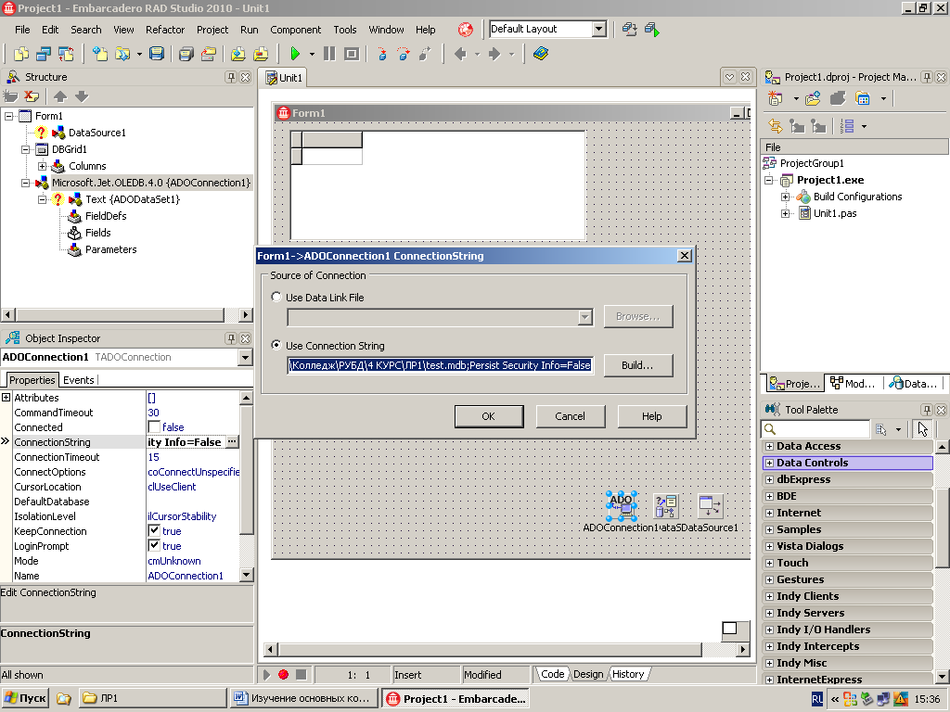Click the Tool Palette pointer cursor icon
The image size is (950, 712).
tap(923, 429)
